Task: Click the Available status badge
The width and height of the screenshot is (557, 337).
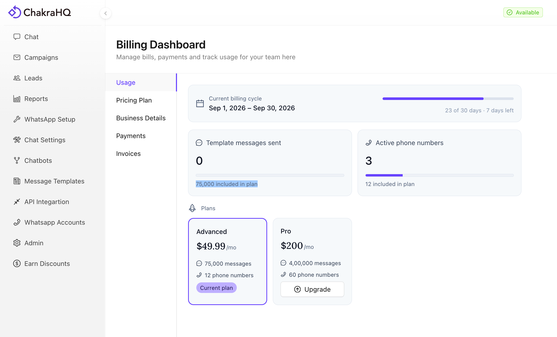Action: point(523,12)
